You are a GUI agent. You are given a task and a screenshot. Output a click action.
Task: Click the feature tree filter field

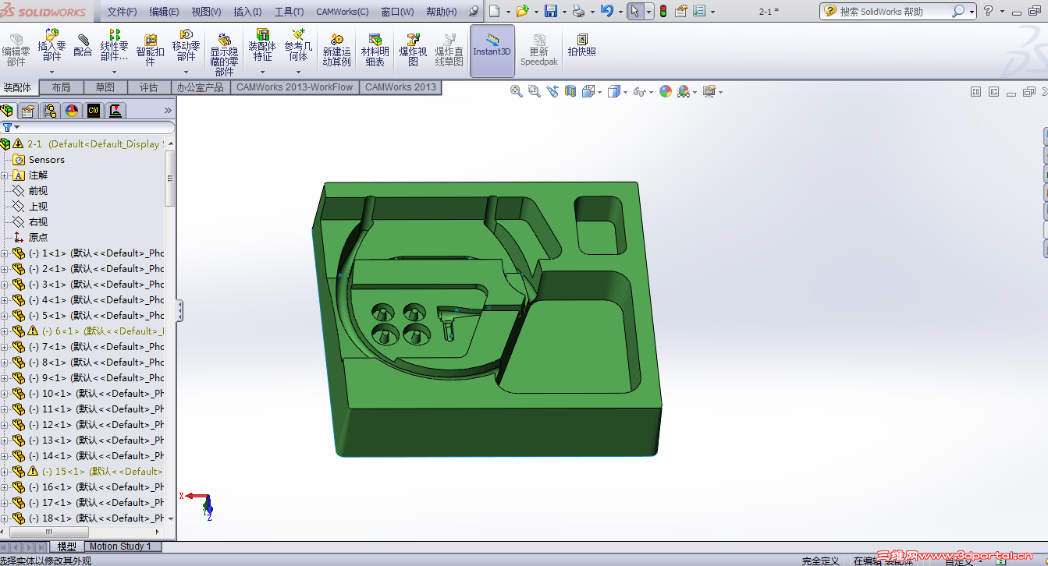(87, 127)
